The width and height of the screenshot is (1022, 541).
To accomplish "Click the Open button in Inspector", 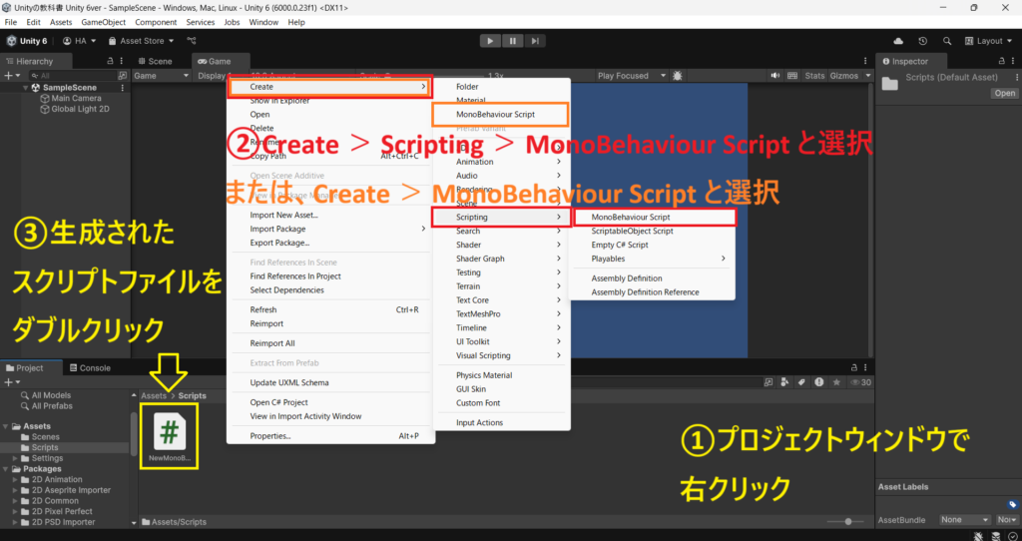I will 1004,93.
